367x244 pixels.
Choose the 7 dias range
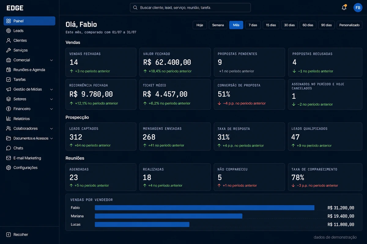253,25
